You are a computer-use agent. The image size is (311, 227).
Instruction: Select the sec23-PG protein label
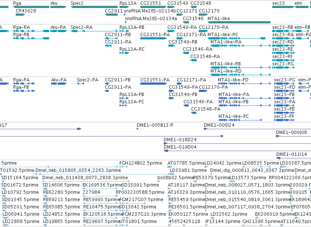pyautogui.click(x=285, y=80)
